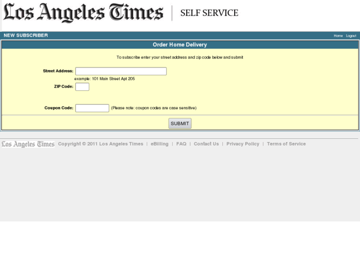Click the Street Address label
The height and width of the screenshot is (270, 360).
coord(58,71)
